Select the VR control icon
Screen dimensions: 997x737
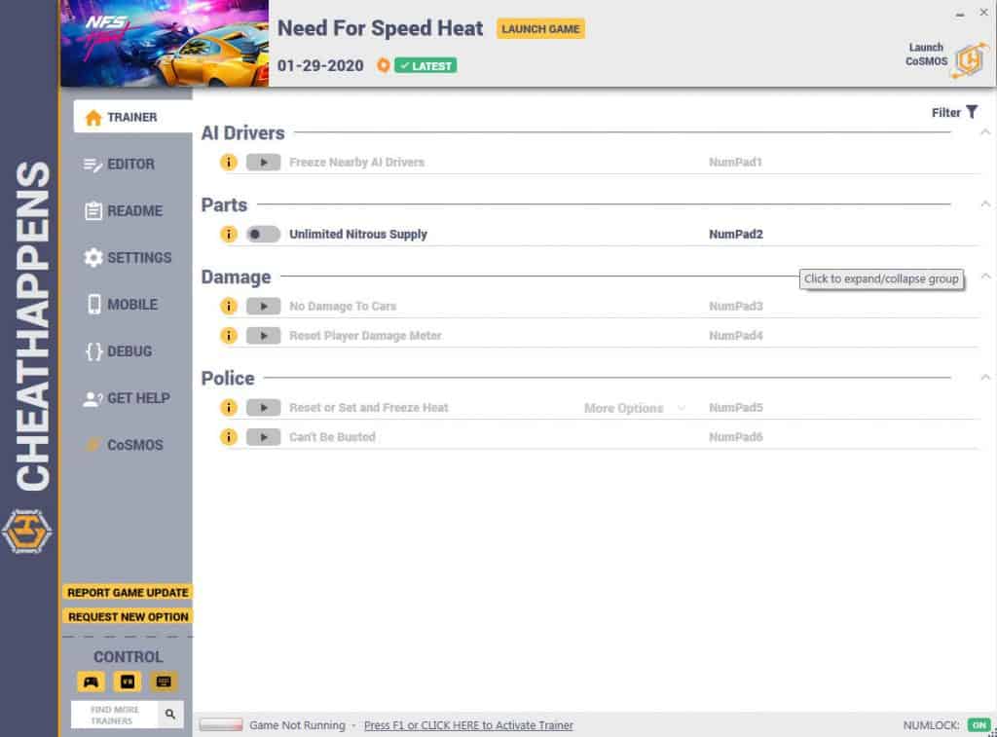click(127, 682)
